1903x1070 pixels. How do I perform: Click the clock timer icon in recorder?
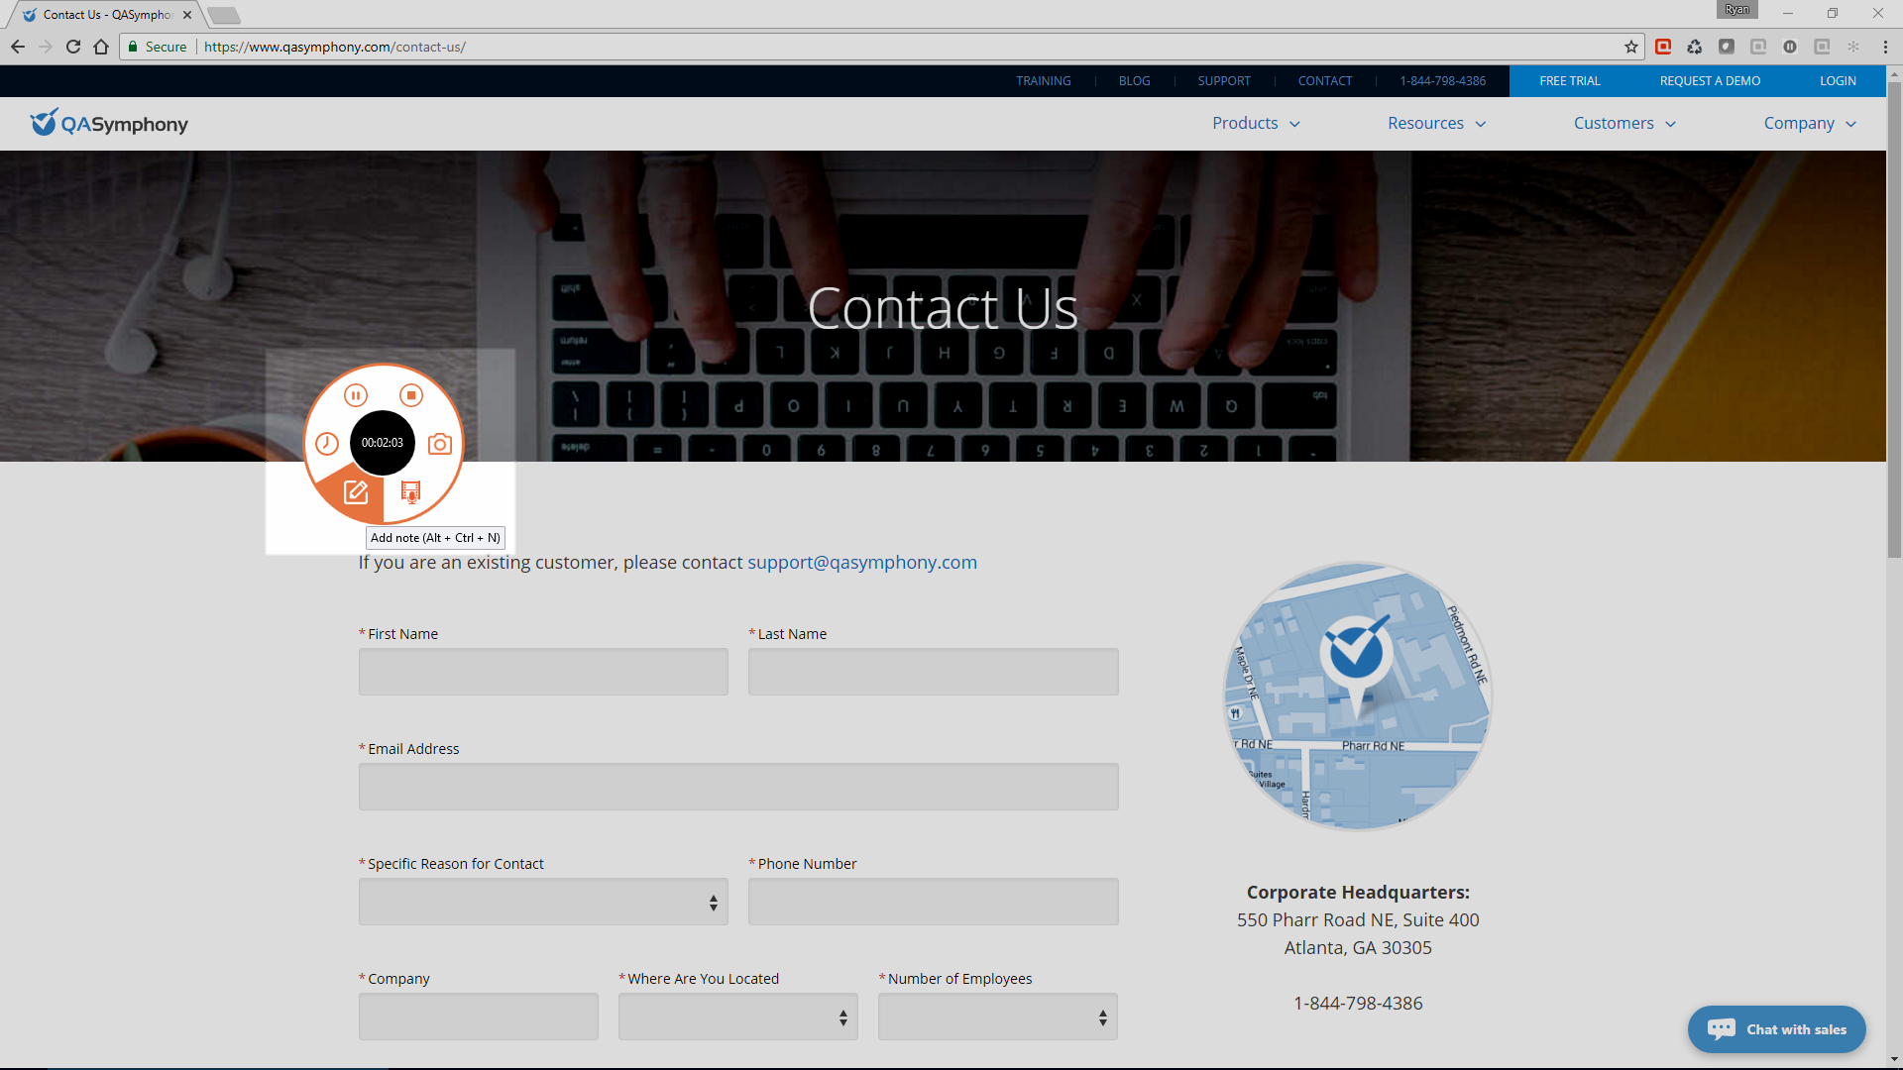point(327,444)
